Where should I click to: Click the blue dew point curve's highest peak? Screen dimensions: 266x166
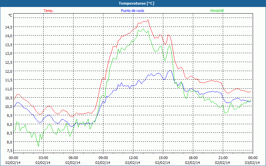point(170,70)
